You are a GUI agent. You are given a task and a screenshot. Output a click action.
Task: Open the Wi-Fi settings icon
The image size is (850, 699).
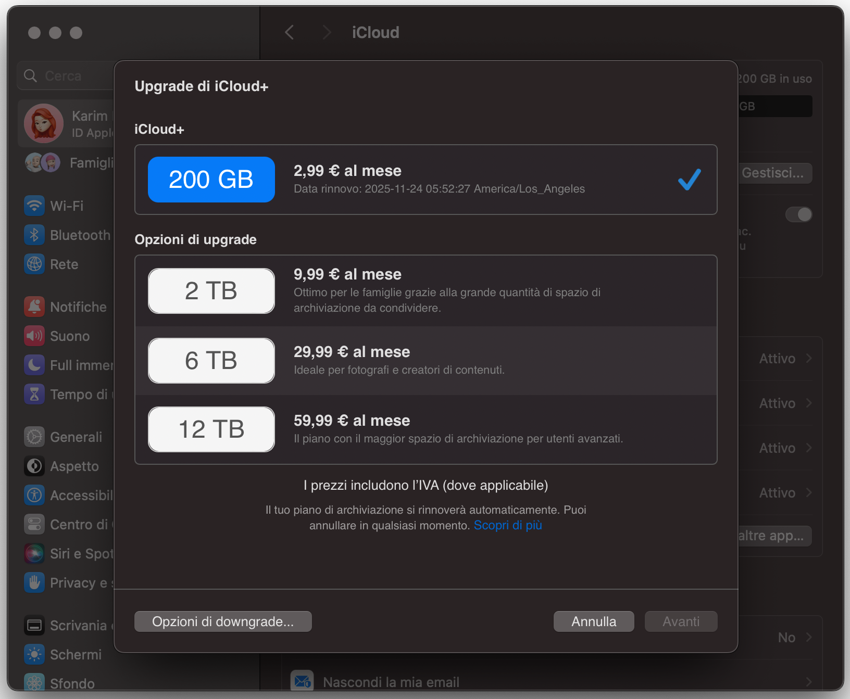tap(34, 206)
